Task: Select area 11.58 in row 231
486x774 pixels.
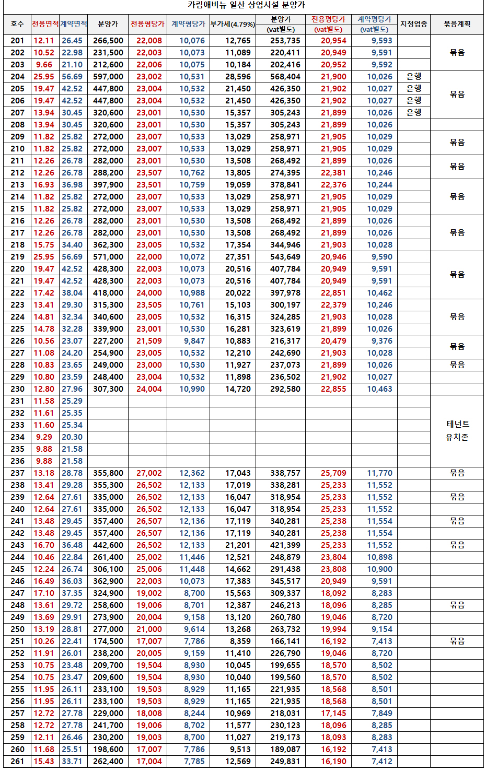Action: [x=44, y=401]
